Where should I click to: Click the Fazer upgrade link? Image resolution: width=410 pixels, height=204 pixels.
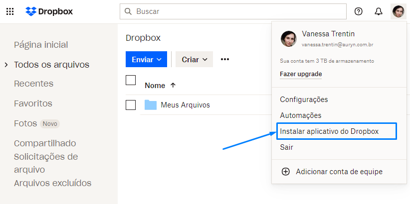click(301, 74)
